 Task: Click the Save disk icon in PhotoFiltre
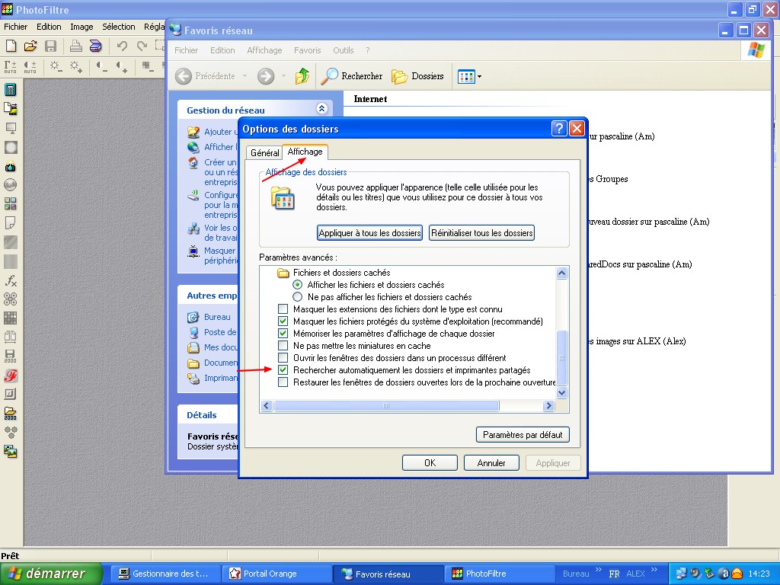(50, 46)
